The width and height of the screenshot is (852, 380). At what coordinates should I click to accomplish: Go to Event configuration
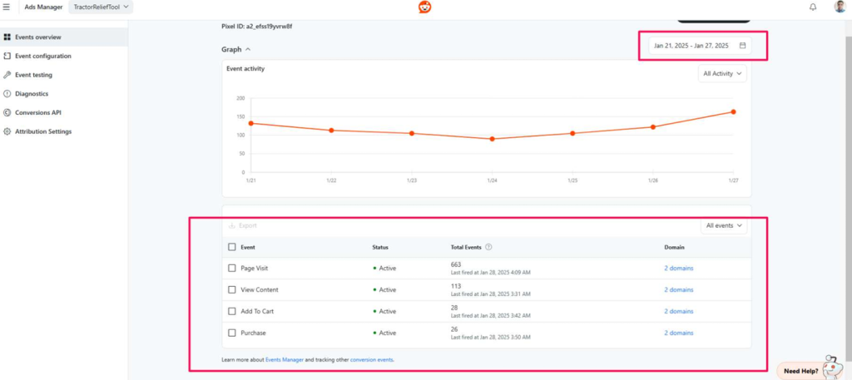pos(63,56)
